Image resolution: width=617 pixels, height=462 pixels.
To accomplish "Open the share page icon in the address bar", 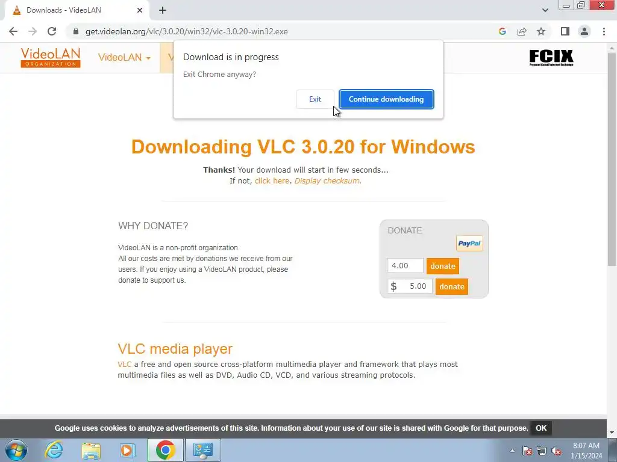I will tap(522, 31).
